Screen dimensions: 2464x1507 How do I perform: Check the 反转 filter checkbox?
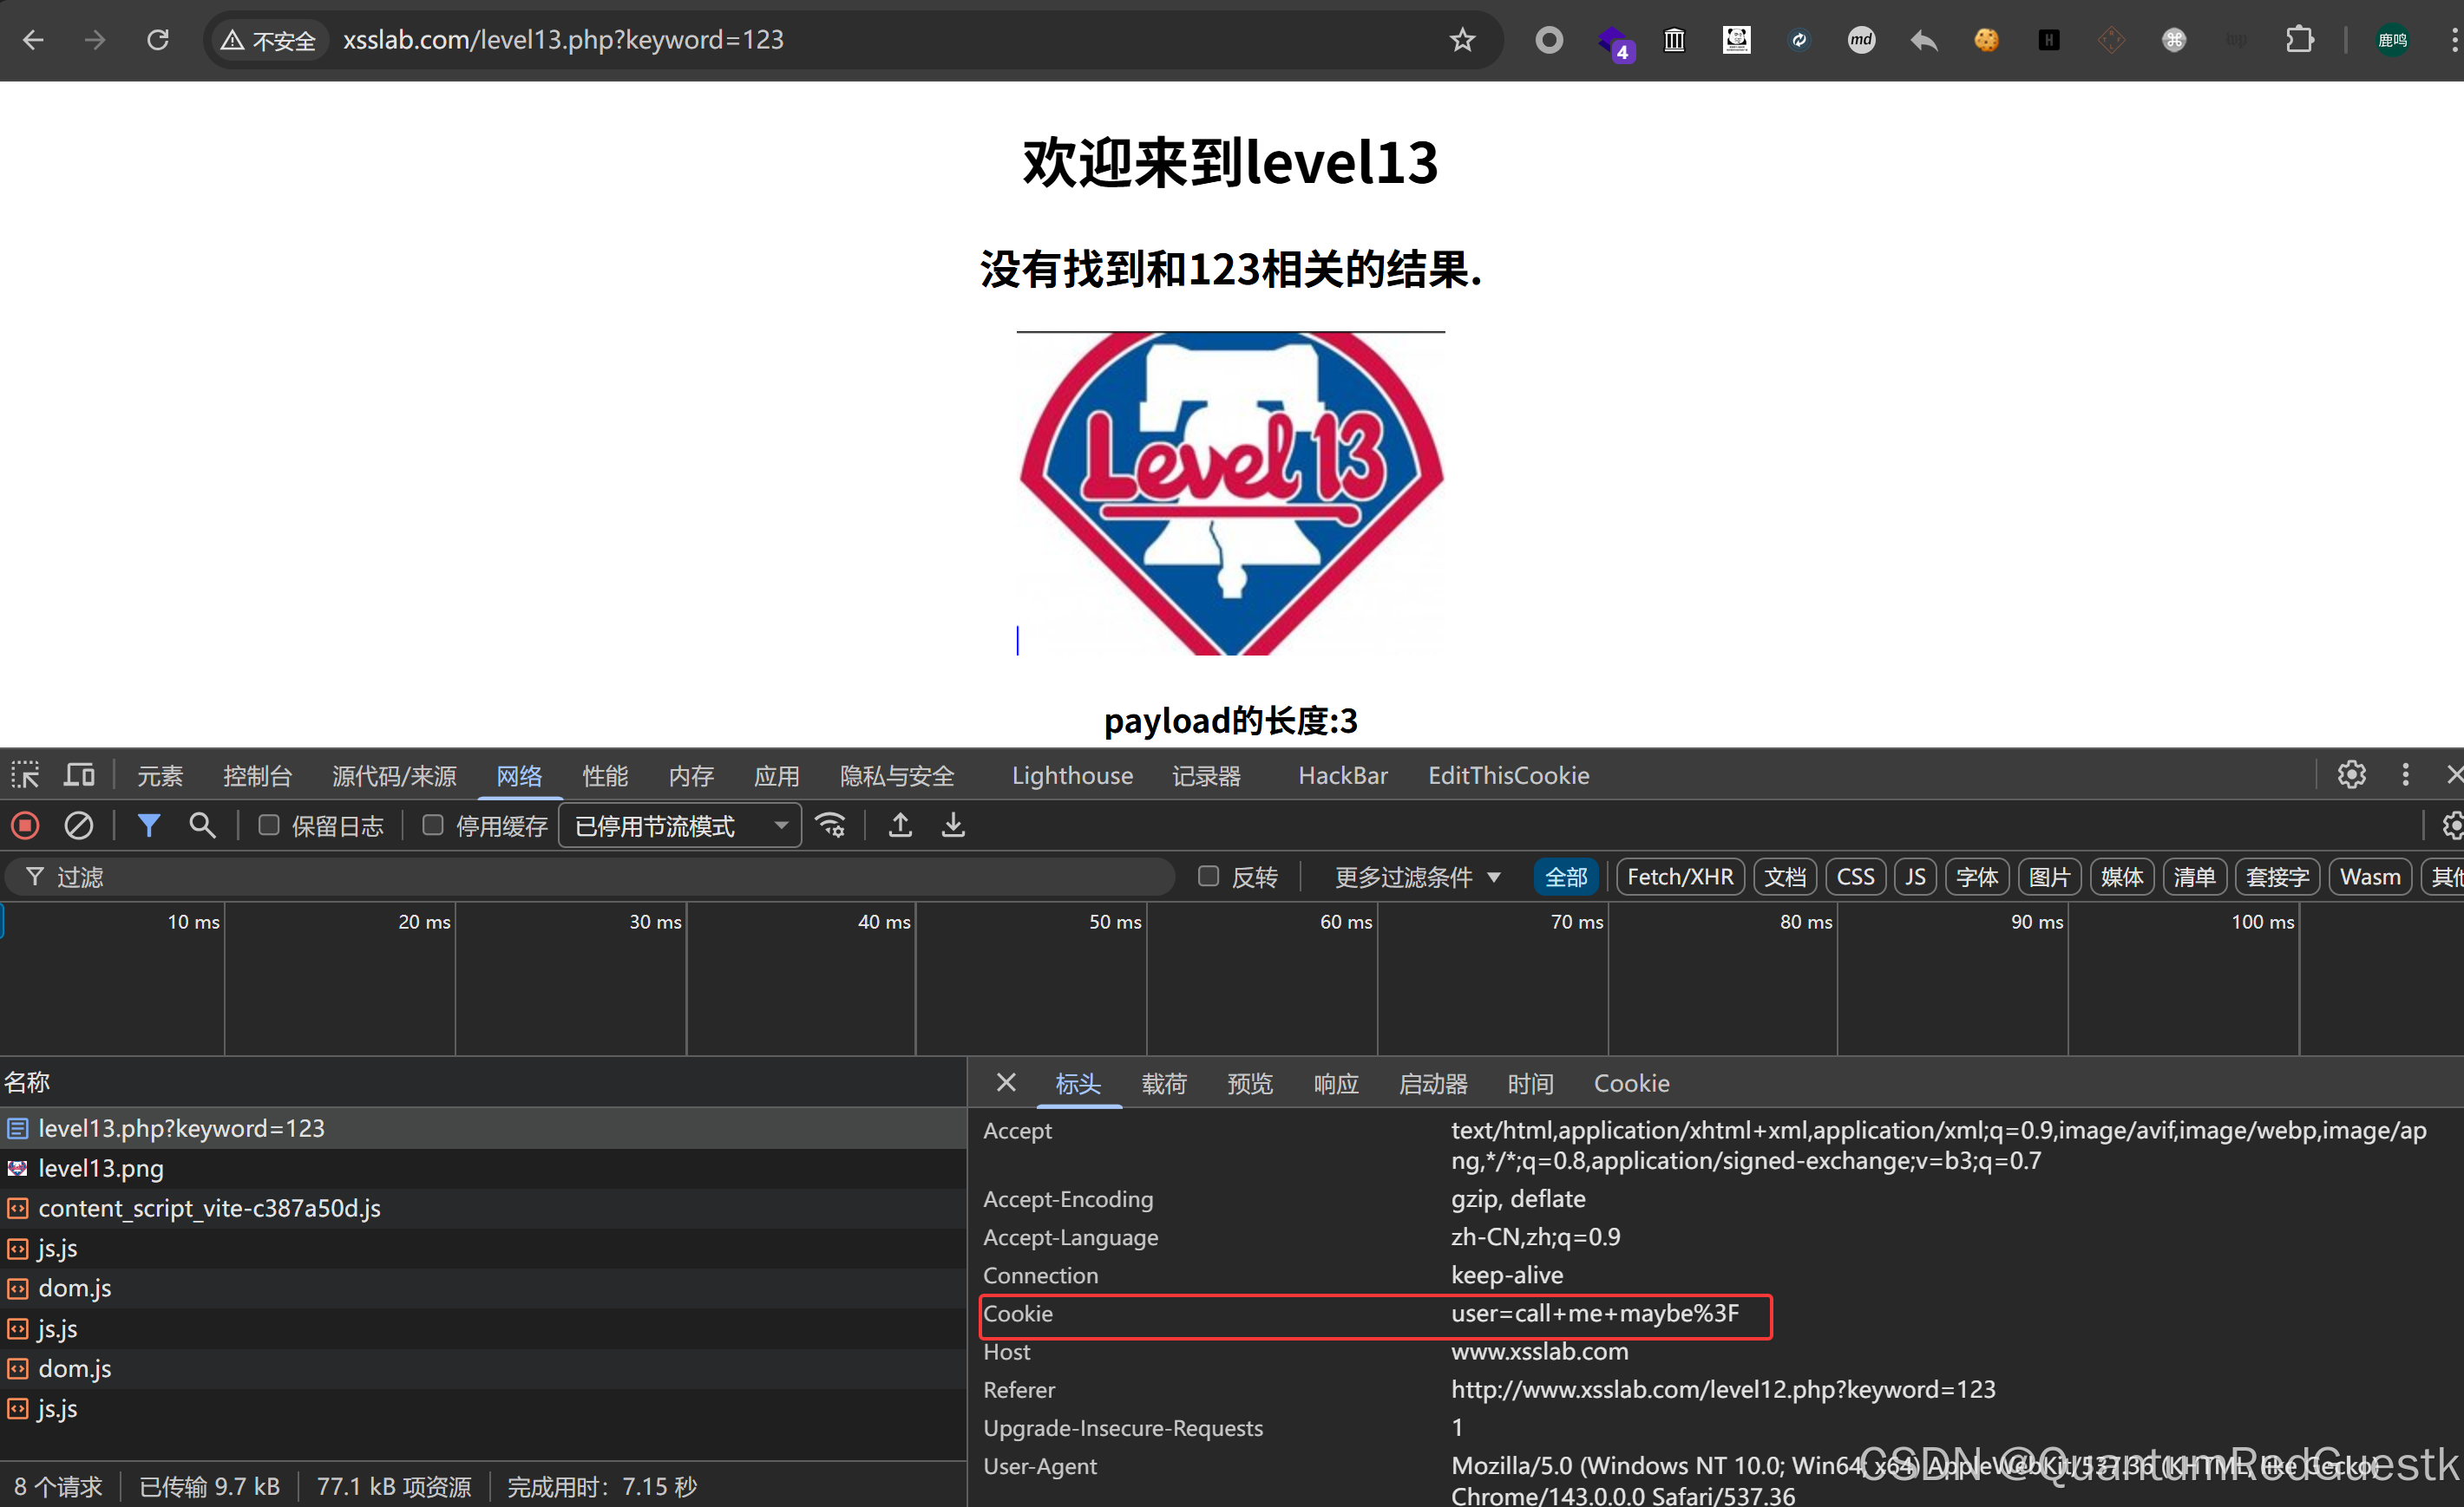pyautogui.click(x=1208, y=877)
